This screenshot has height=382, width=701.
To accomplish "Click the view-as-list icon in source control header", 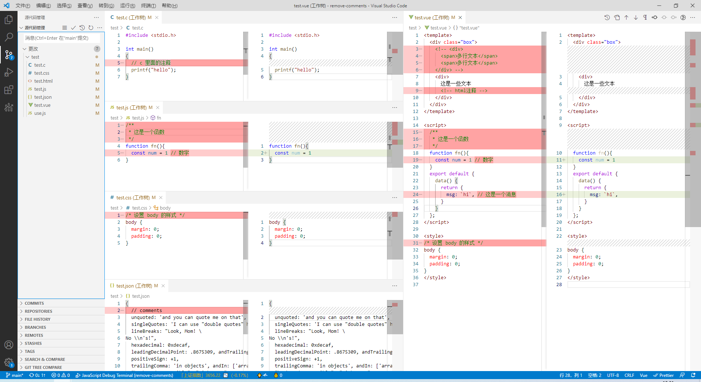I will point(65,28).
